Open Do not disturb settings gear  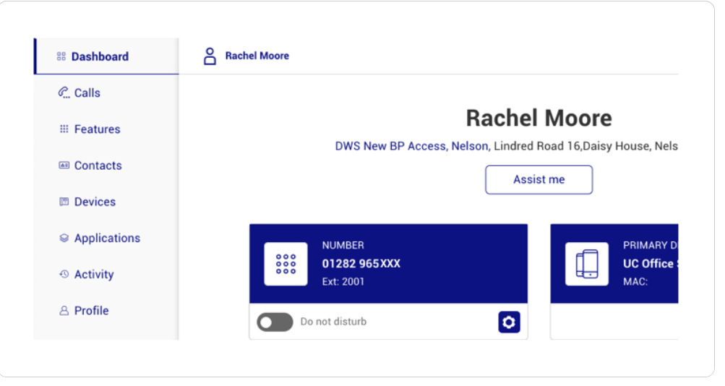(x=509, y=322)
